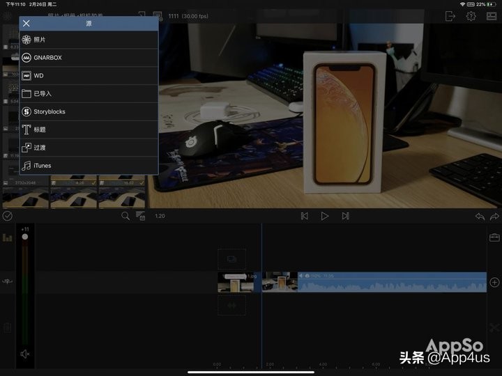Select 照片 as media source
Viewport: 502px width, 376px height.
pos(89,40)
